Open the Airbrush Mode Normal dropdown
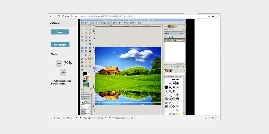The height and width of the screenshot is (134, 269). pos(87,95)
